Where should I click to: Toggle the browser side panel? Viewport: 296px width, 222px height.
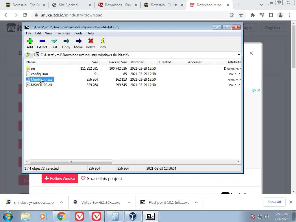[x=271, y=15]
